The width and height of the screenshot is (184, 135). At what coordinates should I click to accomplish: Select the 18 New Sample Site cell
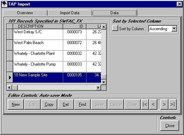38,77
